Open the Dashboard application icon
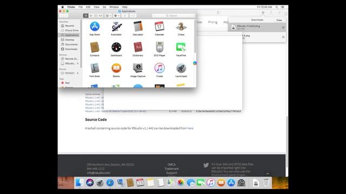346x194 pixels. pyautogui.click(x=116, y=47)
